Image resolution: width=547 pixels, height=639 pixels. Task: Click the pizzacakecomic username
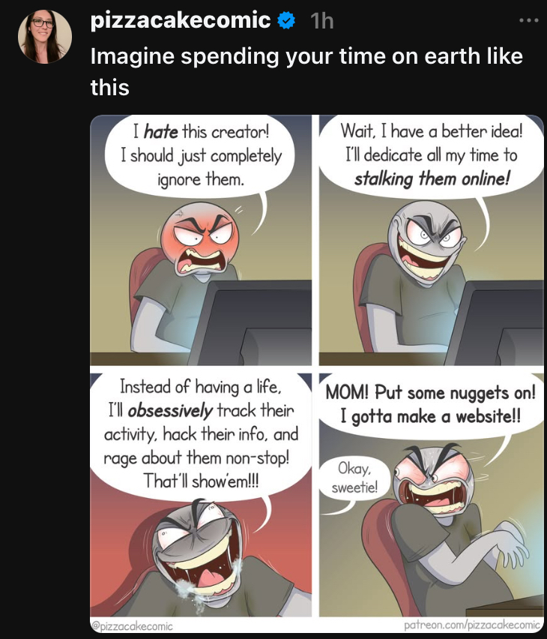pos(181,20)
